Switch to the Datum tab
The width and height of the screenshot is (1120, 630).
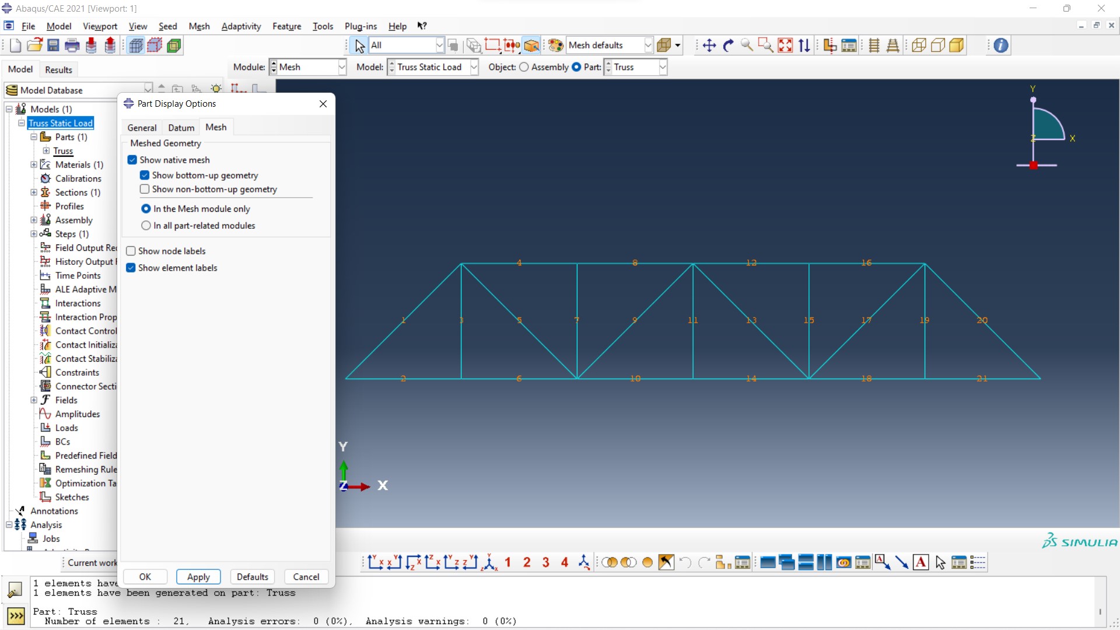point(181,128)
